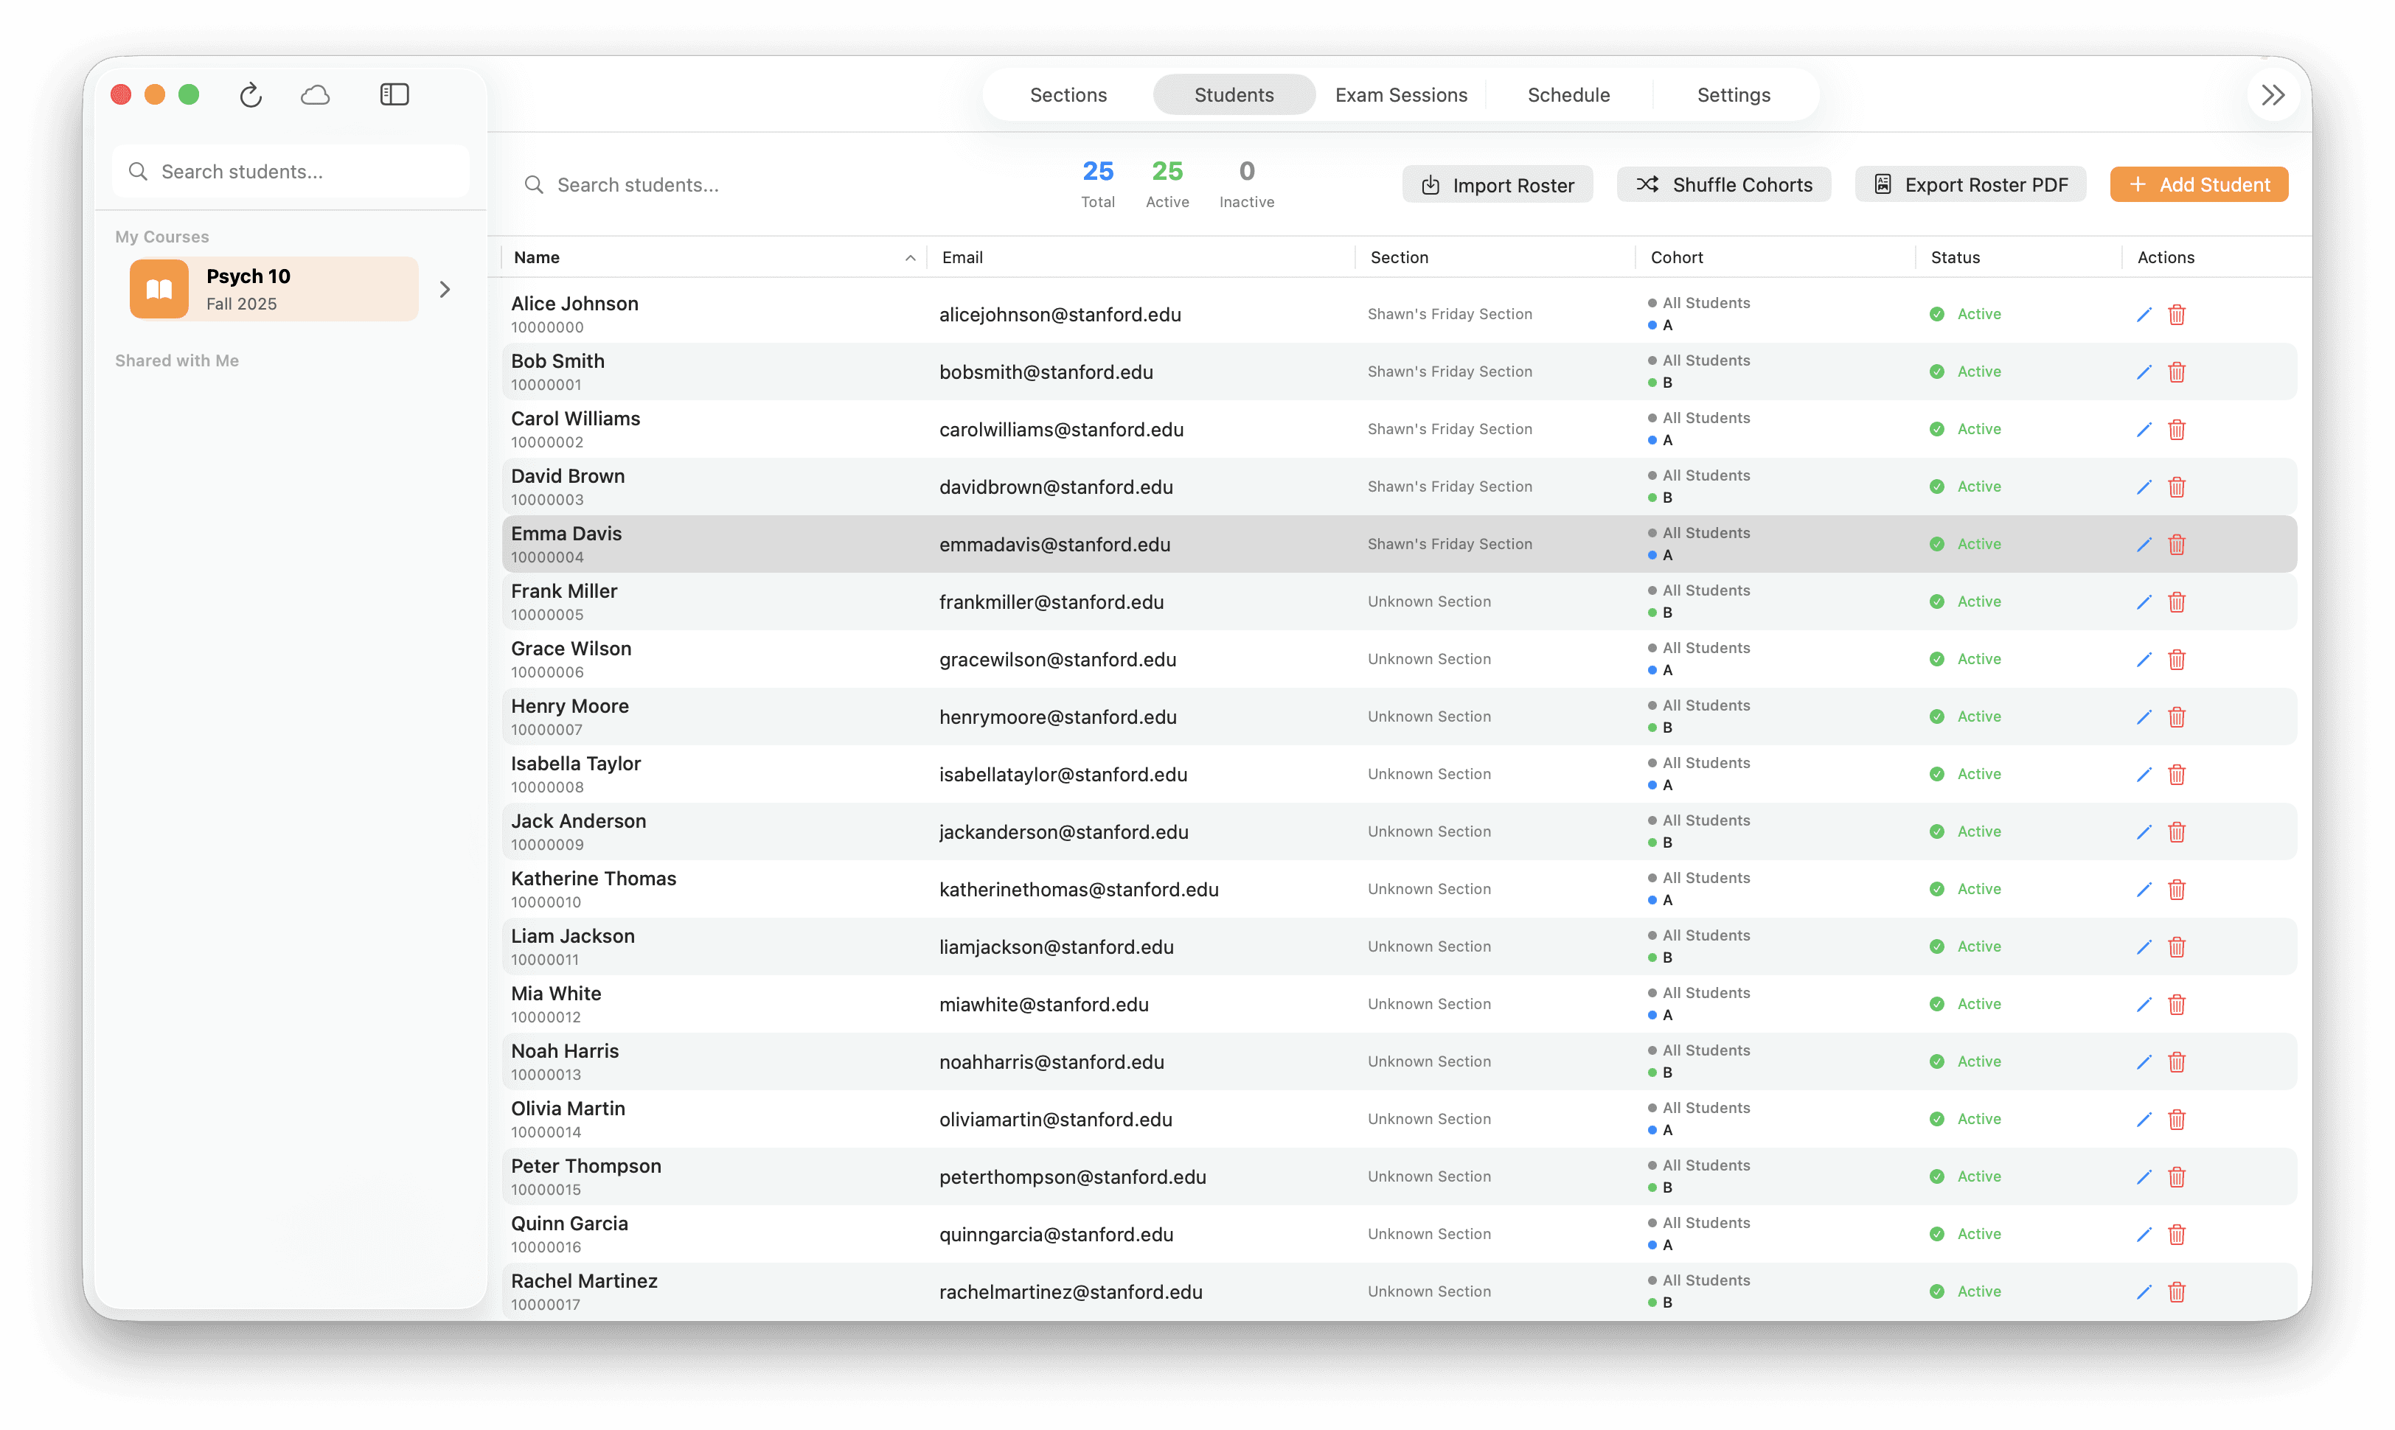Delete Mia White using the trash icon
The height and width of the screenshot is (1430, 2395).
tap(2176, 1004)
